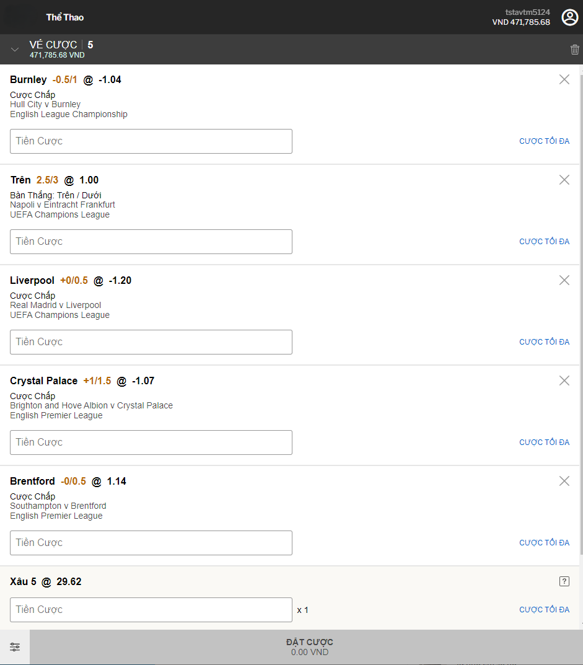The height and width of the screenshot is (665, 583).
Task: Click the tstavtm5124 username
Action: coord(527,12)
